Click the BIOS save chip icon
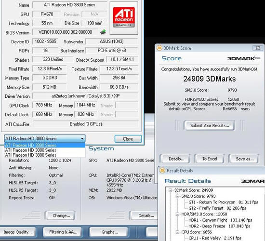265x241 pixels. point(103,32)
